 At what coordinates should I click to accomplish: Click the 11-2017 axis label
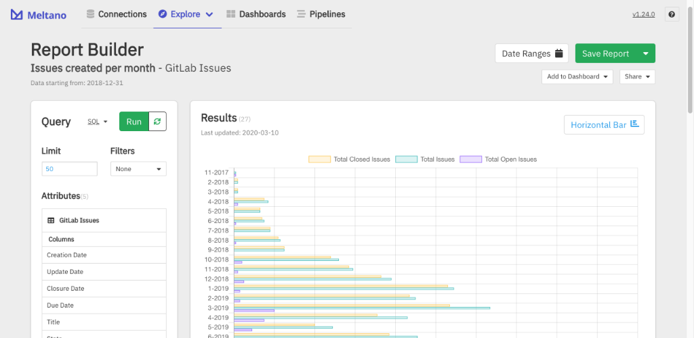click(x=216, y=172)
